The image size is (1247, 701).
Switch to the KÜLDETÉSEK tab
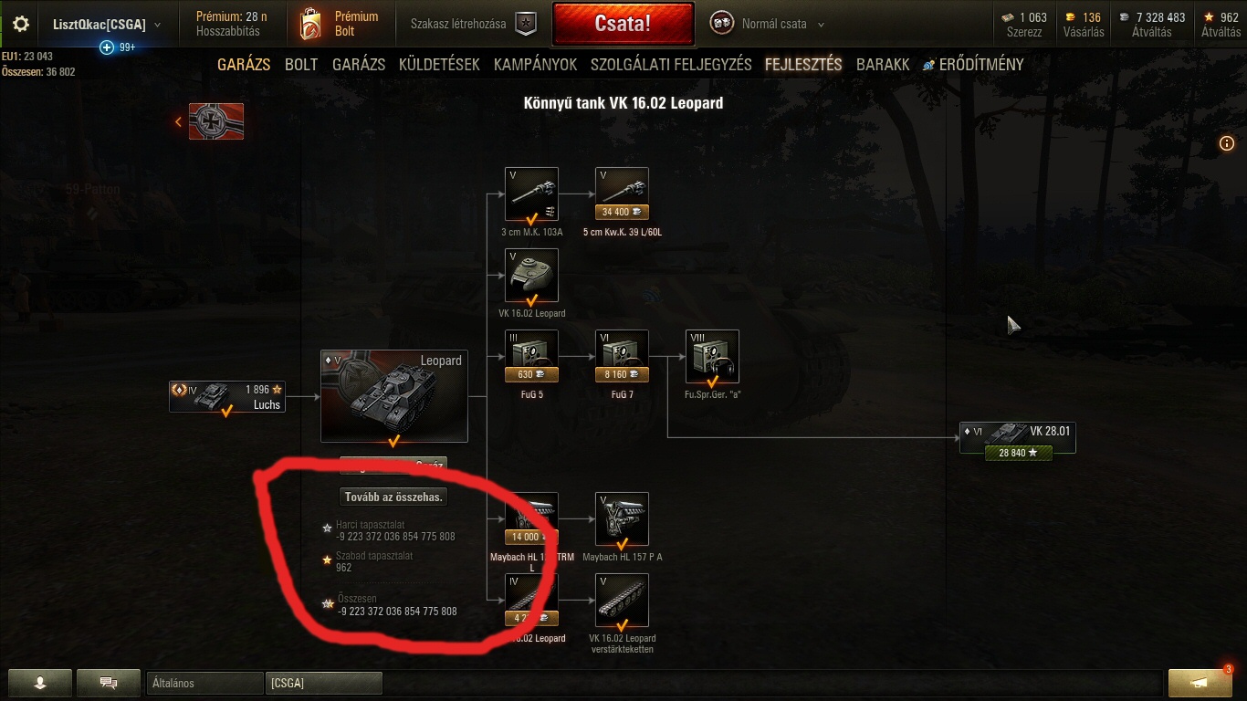click(x=440, y=65)
